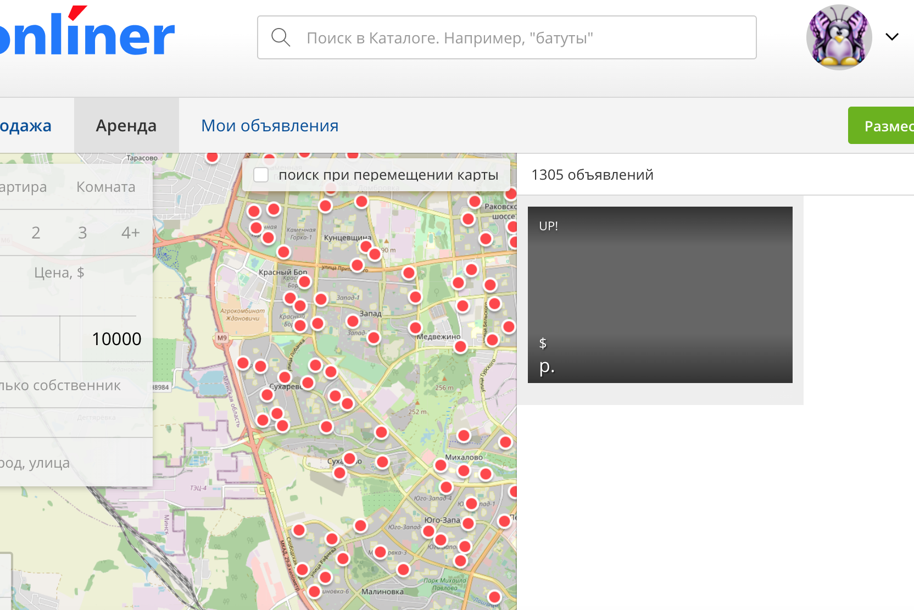Open the penguin profile avatar
The height and width of the screenshot is (610, 914).
839,37
